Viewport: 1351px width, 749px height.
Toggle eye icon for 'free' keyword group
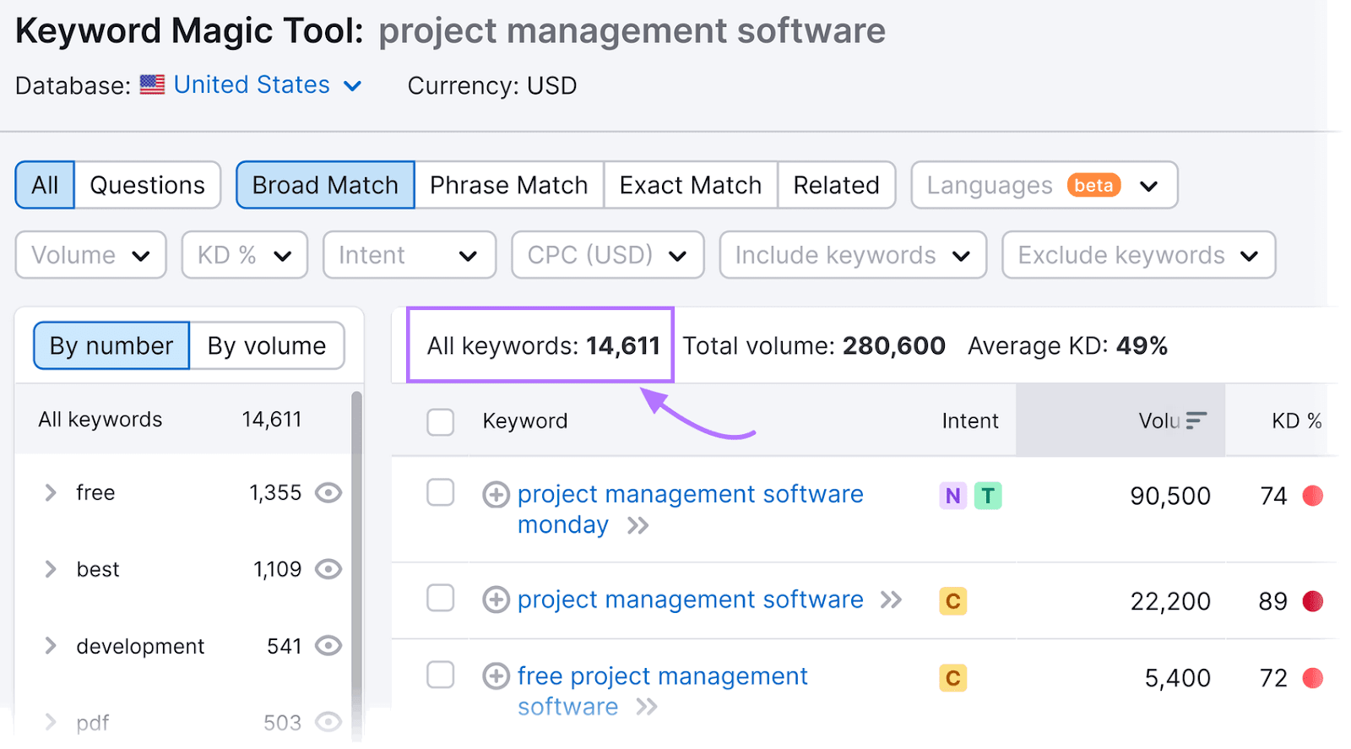[x=328, y=493]
